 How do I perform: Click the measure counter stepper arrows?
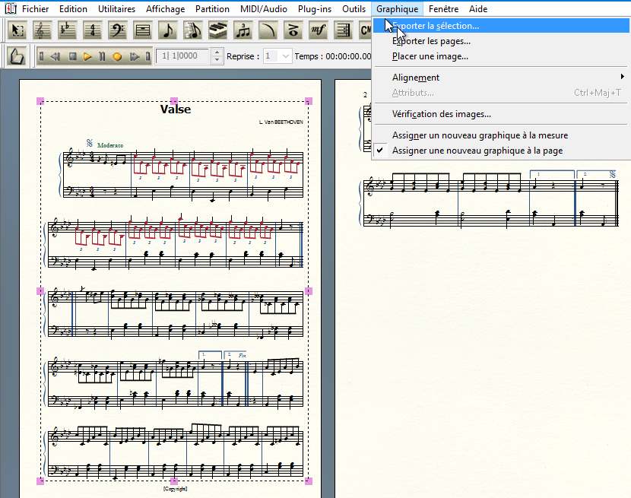pyautogui.click(x=217, y=56)
